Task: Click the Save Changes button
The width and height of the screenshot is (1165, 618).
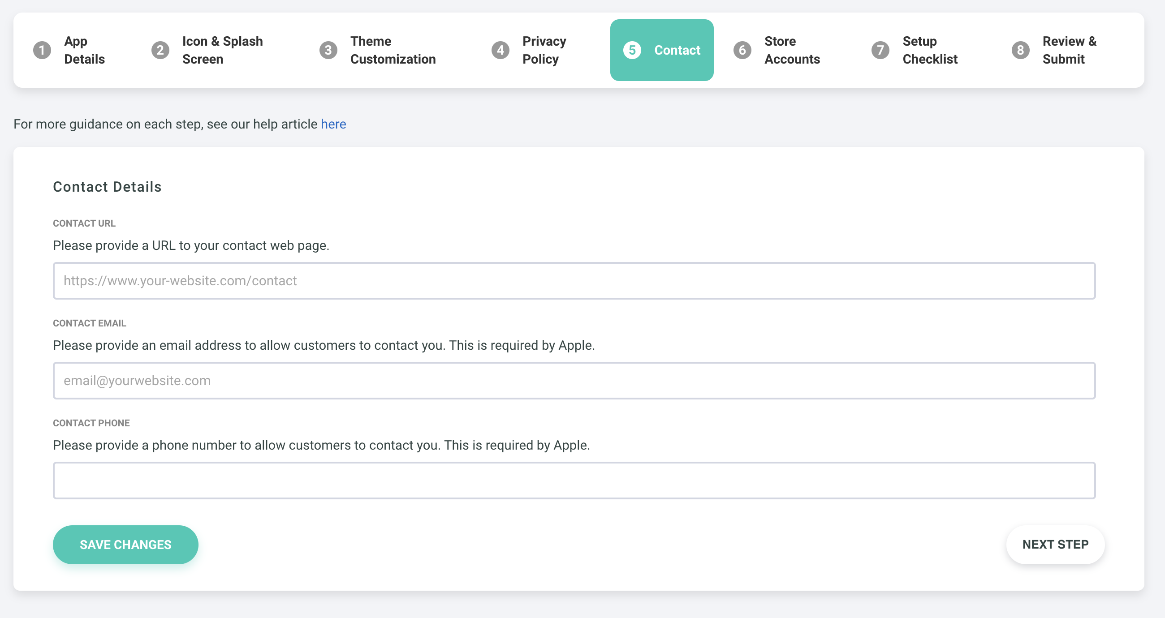Action: (125, 545)
